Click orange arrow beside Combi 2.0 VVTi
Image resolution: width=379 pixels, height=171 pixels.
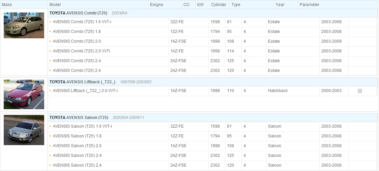[51, 51]
